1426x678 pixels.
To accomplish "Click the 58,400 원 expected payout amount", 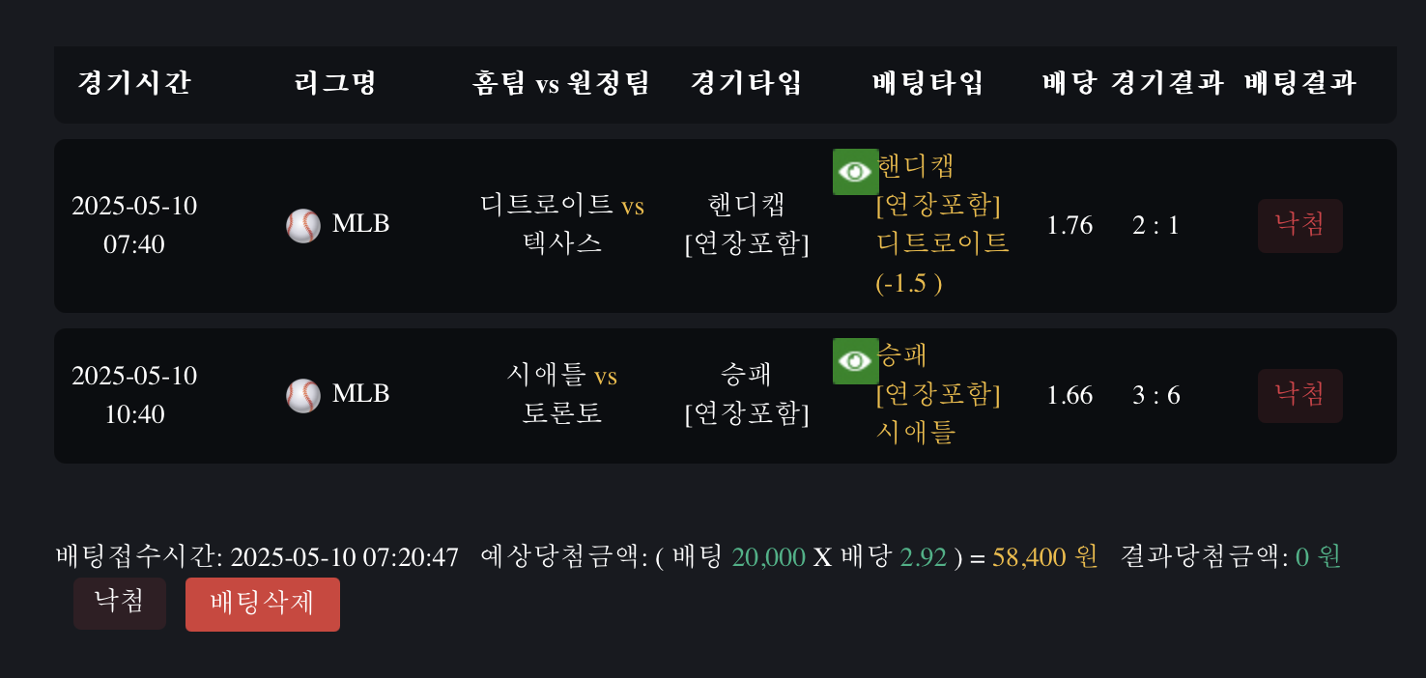I will coord(1044,557).
